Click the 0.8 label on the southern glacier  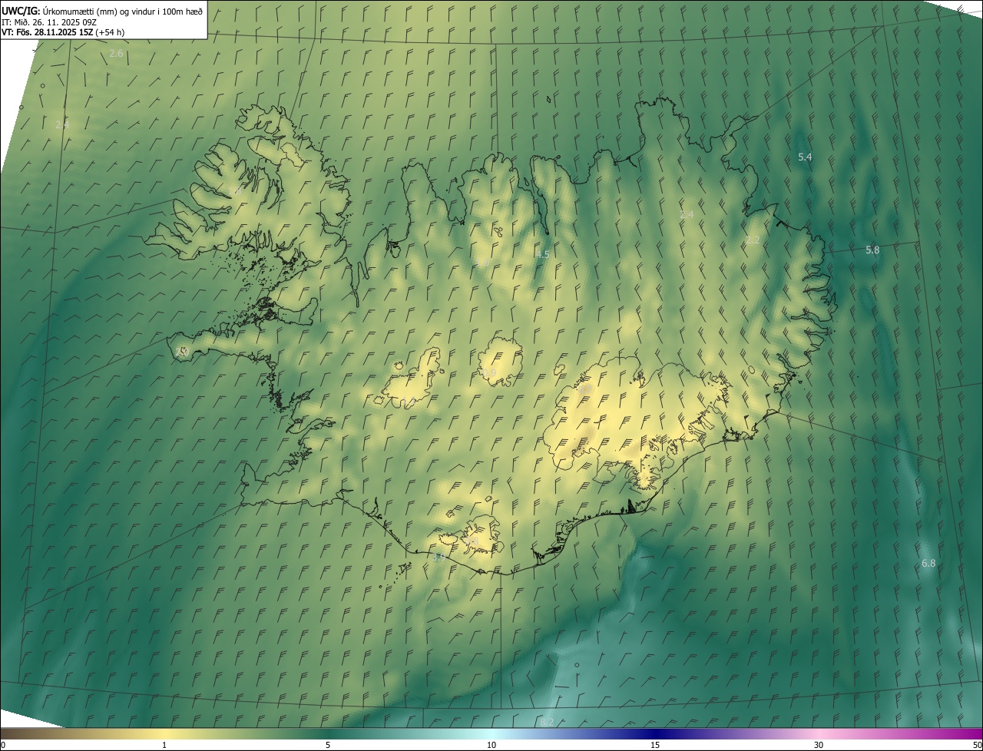click(x=472, y=541)
